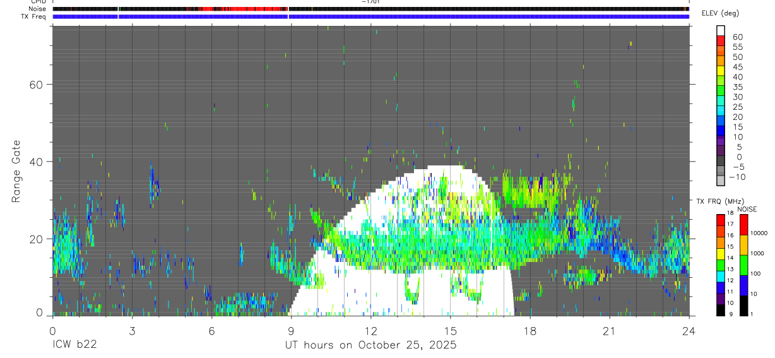
Task: Click the red 60-degree elevation color swatch
Action: tap(721, 40)
